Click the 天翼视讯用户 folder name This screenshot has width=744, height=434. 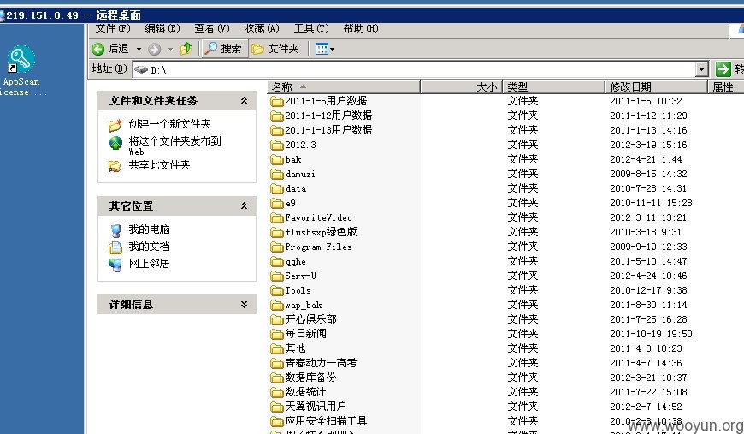click(316, 407)
